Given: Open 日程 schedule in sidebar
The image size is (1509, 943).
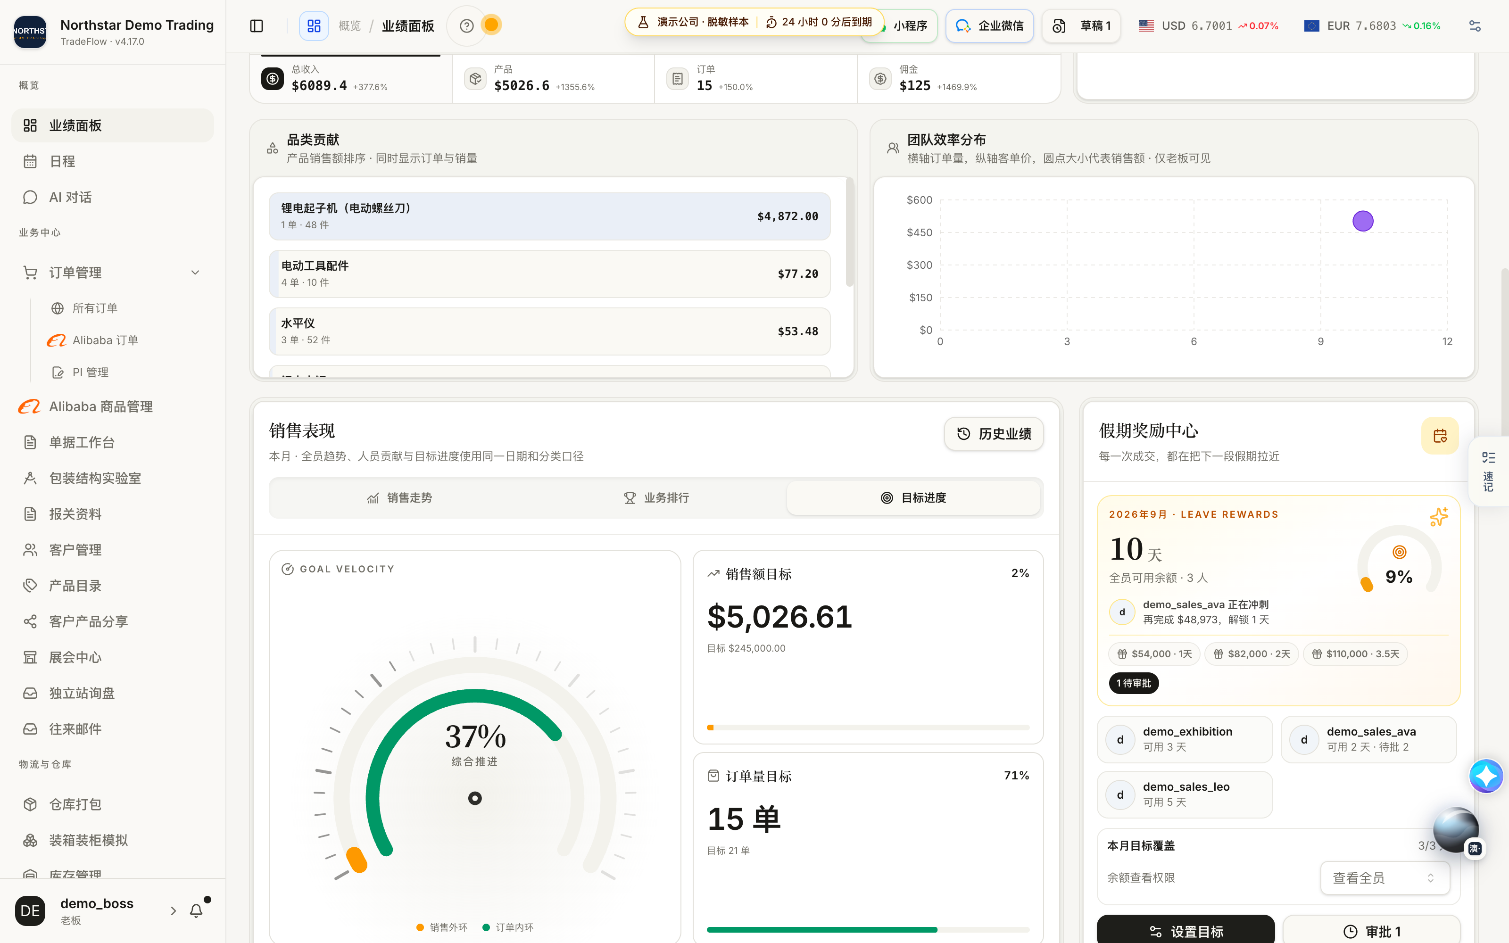Looking at the screenshot, I should (x=112, y=162).
